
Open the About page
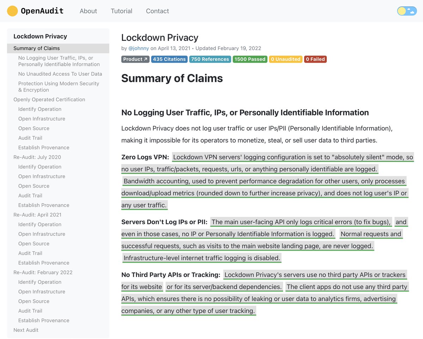(x=88, y=11)
